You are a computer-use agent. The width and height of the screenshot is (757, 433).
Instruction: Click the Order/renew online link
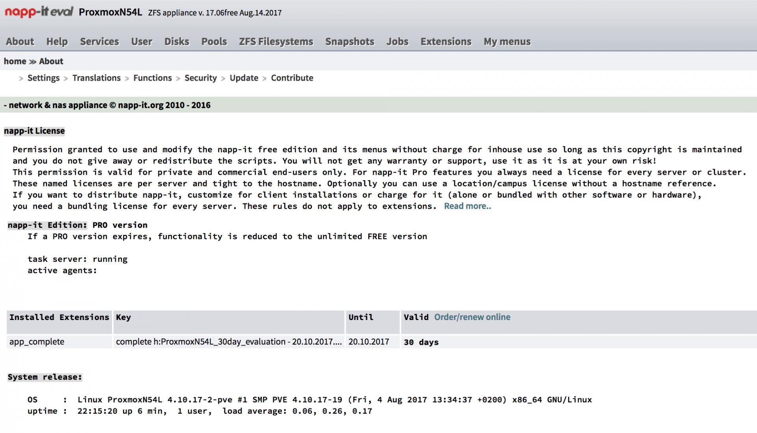[x=472, y=317]
